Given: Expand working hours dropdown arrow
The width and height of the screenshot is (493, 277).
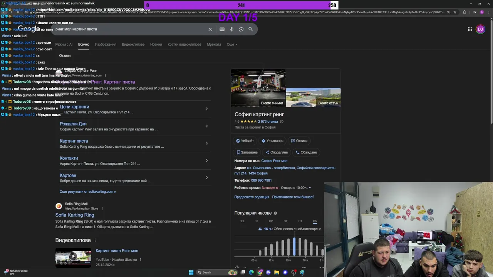Looking at the screenshot, I should 310,188.
